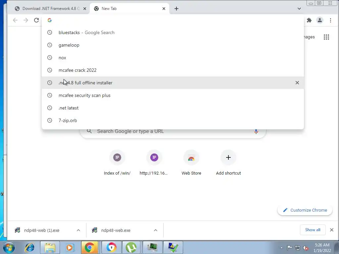Choose the '7-zip.orb' suggestion
Image resolution: width=339 pixels, height=254 pixels.
coord(173,120)
